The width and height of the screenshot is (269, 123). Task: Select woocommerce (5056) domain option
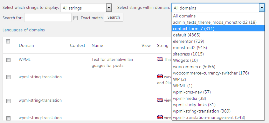pyautogui.click(x=218, y=67)
